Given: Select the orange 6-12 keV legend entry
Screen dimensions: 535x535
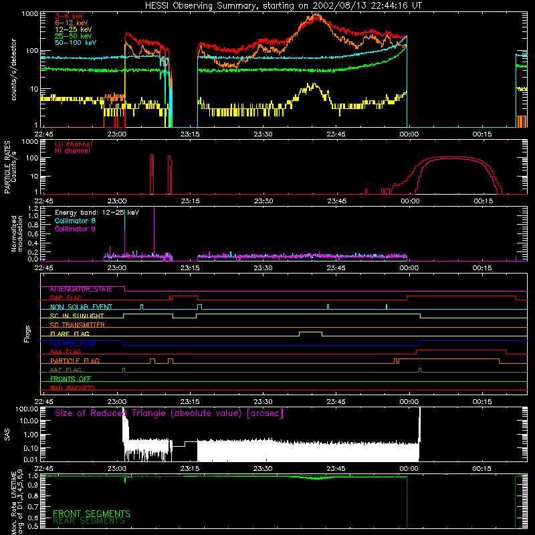Looking at the screenshot, I should (71, 23).
